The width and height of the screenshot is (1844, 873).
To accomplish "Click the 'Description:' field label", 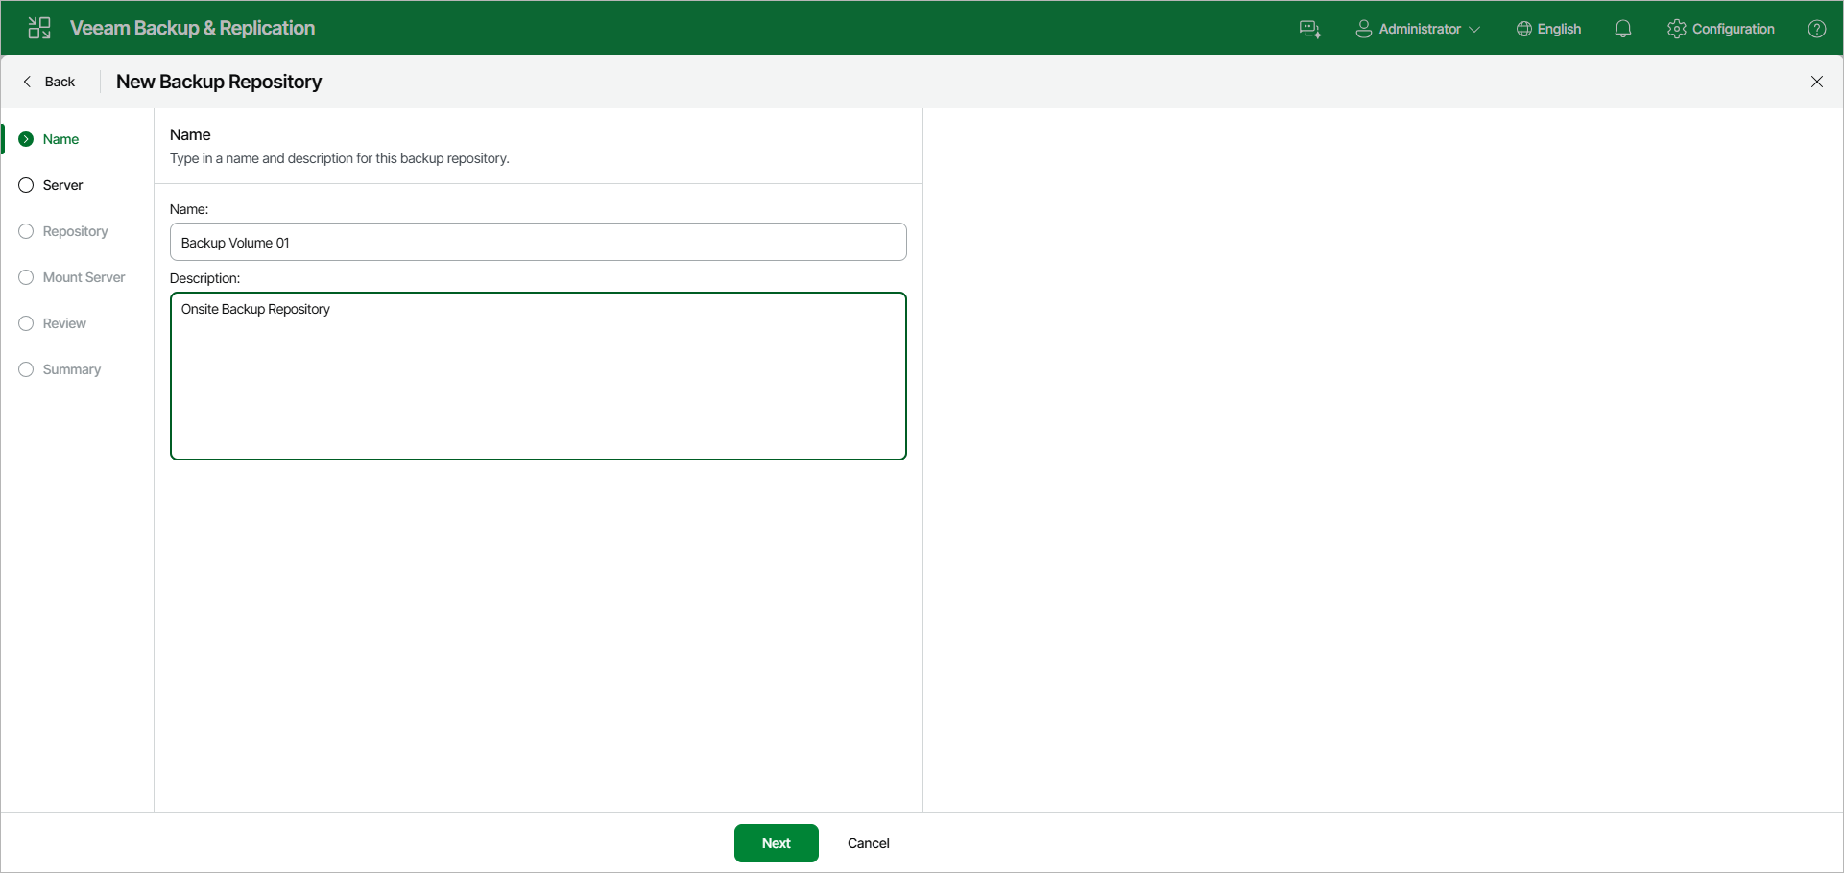I will [x=204, y=278].
